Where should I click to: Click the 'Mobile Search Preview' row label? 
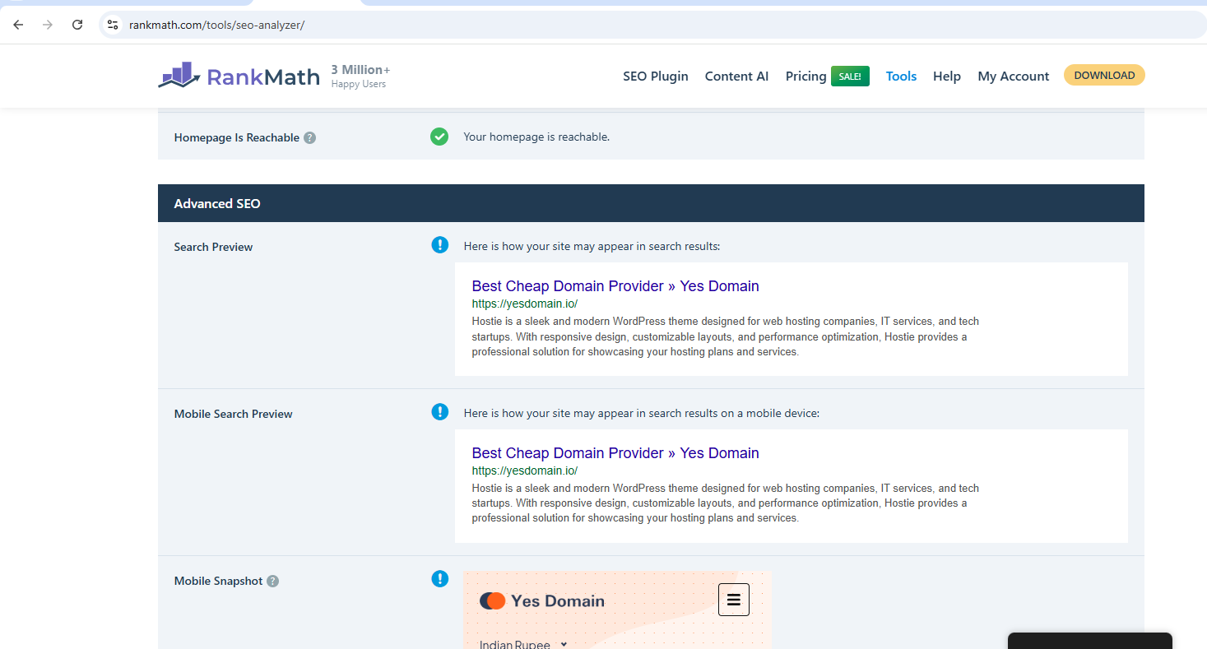(x=233, y=414)
